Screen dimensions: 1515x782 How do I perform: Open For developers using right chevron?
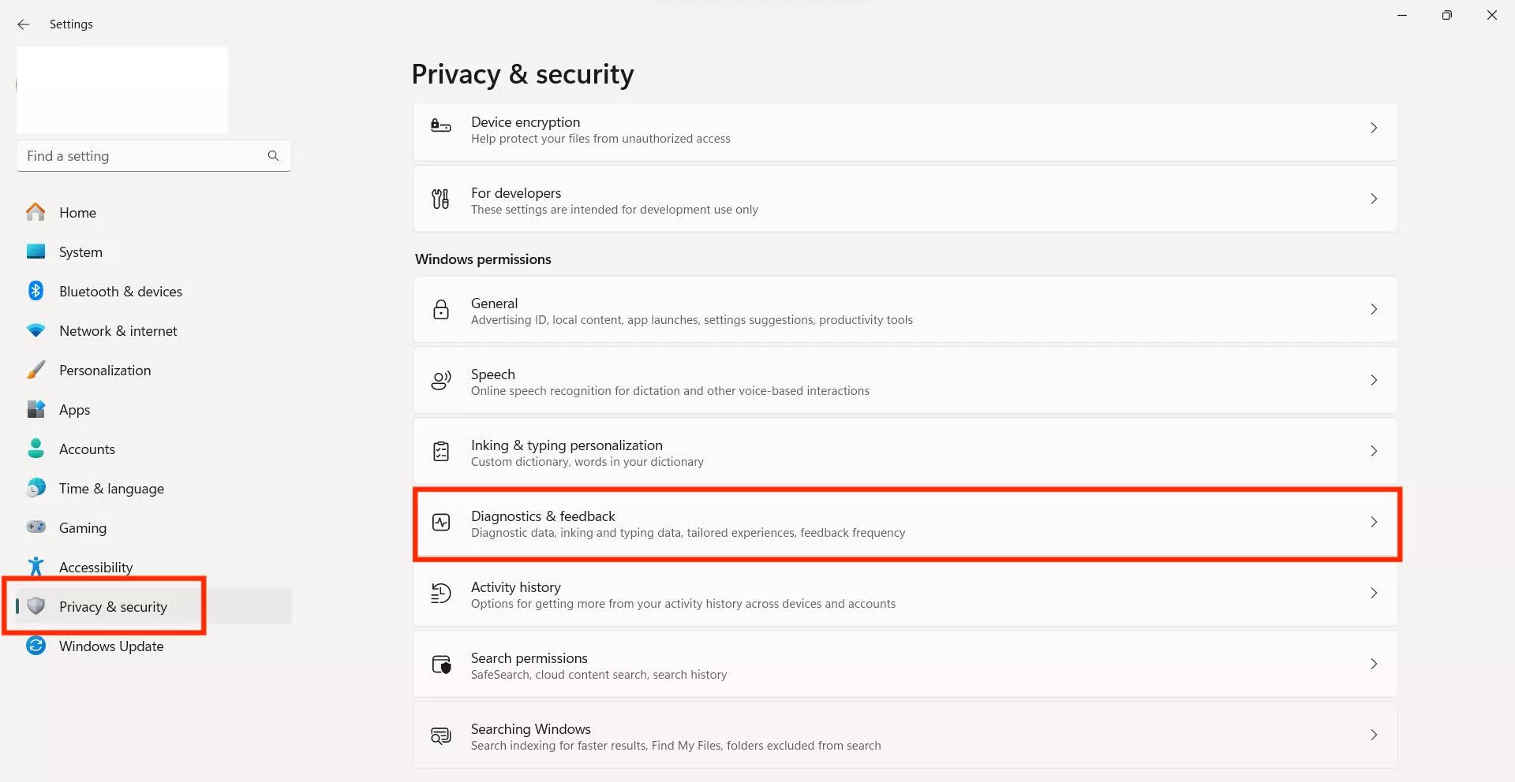[x=1374, y=199]
